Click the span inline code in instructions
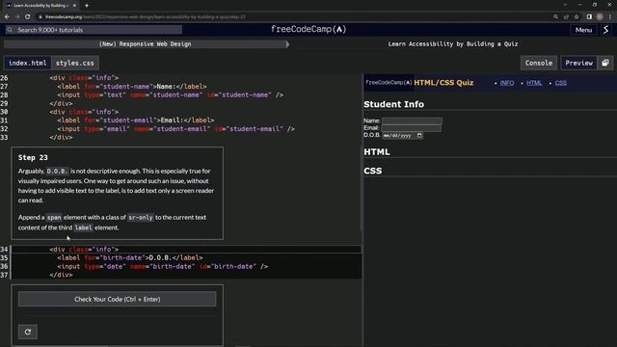 coord(54,218)
